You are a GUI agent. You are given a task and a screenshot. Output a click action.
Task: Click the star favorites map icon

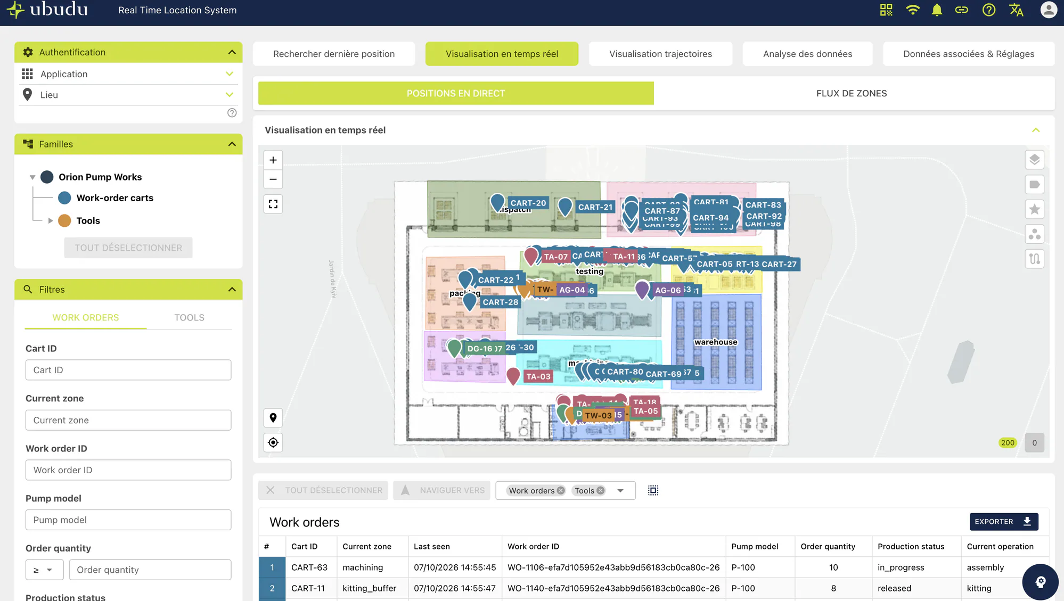(x=1034, y=209)
